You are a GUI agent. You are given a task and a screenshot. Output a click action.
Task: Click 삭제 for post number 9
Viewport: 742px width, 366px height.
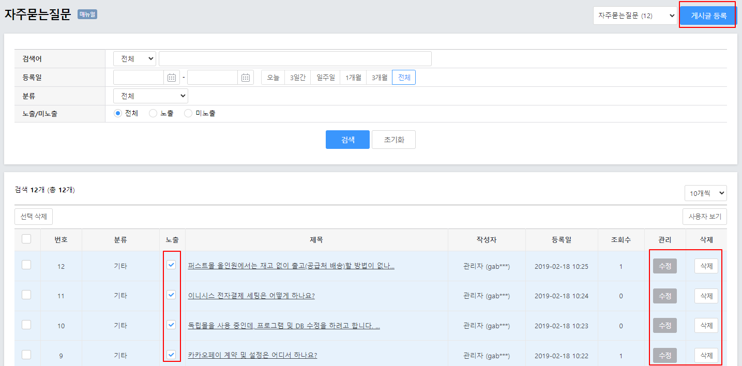706,355
